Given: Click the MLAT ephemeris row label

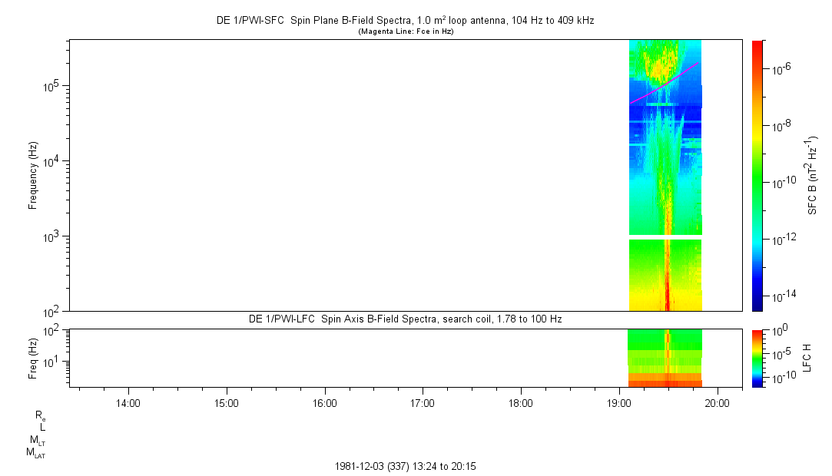Looking at the screenshot, I should click(x=35, y=452).
